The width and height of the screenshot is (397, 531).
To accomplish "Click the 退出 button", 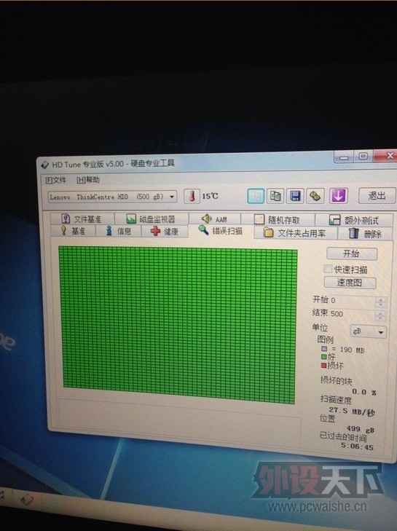I will click(377, 196).
